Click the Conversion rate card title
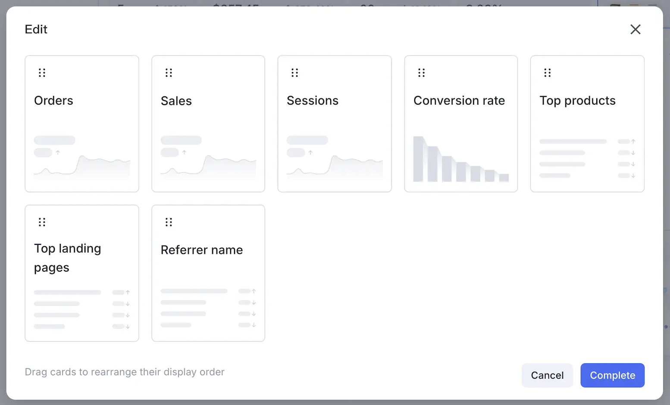Screen dimensions: 670x405 point(459,101)
